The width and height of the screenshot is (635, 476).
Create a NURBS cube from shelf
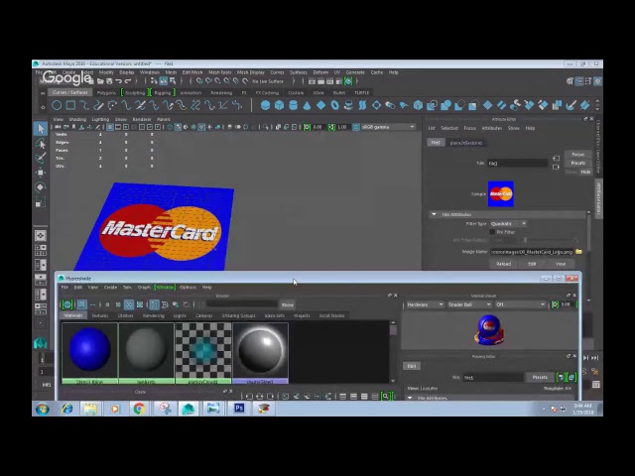(x=279, y=106)
